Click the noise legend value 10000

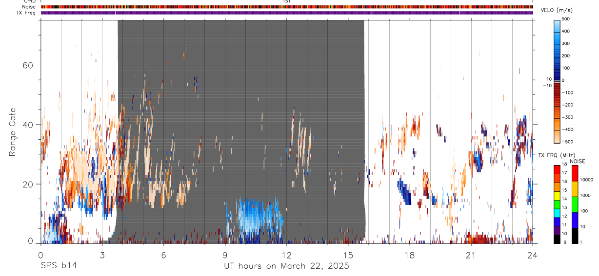[587, 180]
